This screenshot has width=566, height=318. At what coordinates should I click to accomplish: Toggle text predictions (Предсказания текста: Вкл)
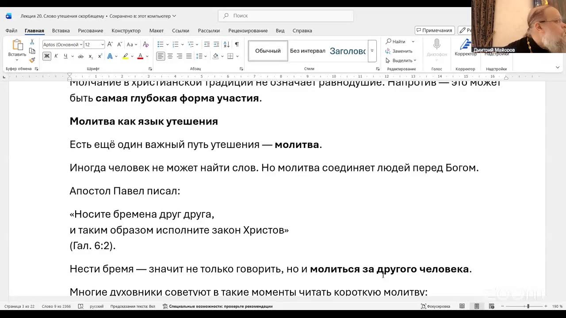click(133, 306)
